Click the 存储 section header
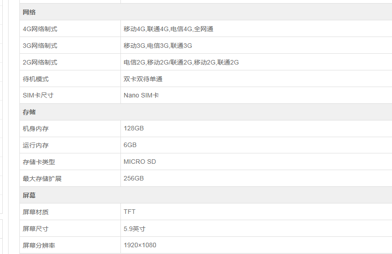This screenshot has height=254, width=392. coord(29,112)
